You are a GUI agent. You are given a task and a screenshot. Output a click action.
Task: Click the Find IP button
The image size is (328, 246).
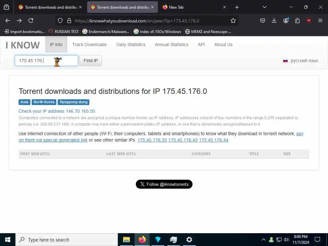(91, 61)
